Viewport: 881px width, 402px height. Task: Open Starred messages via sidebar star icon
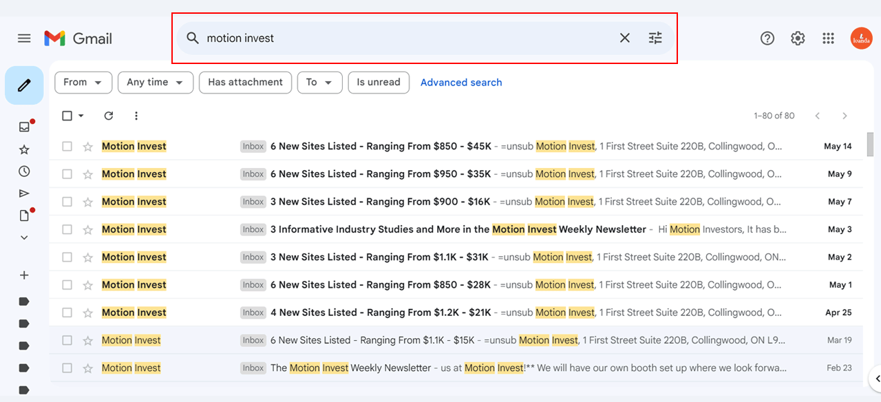click(x=24, y=149)
